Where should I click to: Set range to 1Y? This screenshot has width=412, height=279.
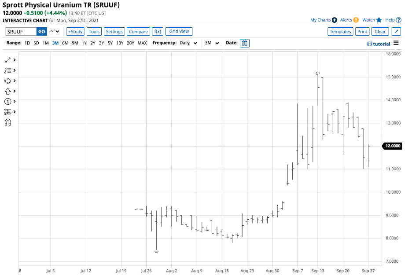point(84,43)
